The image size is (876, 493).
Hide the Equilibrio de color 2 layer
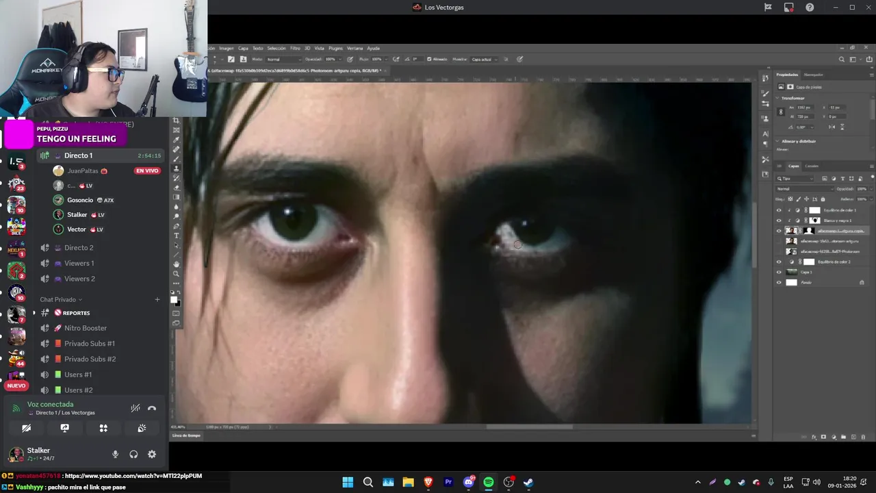tap(779, 262)
